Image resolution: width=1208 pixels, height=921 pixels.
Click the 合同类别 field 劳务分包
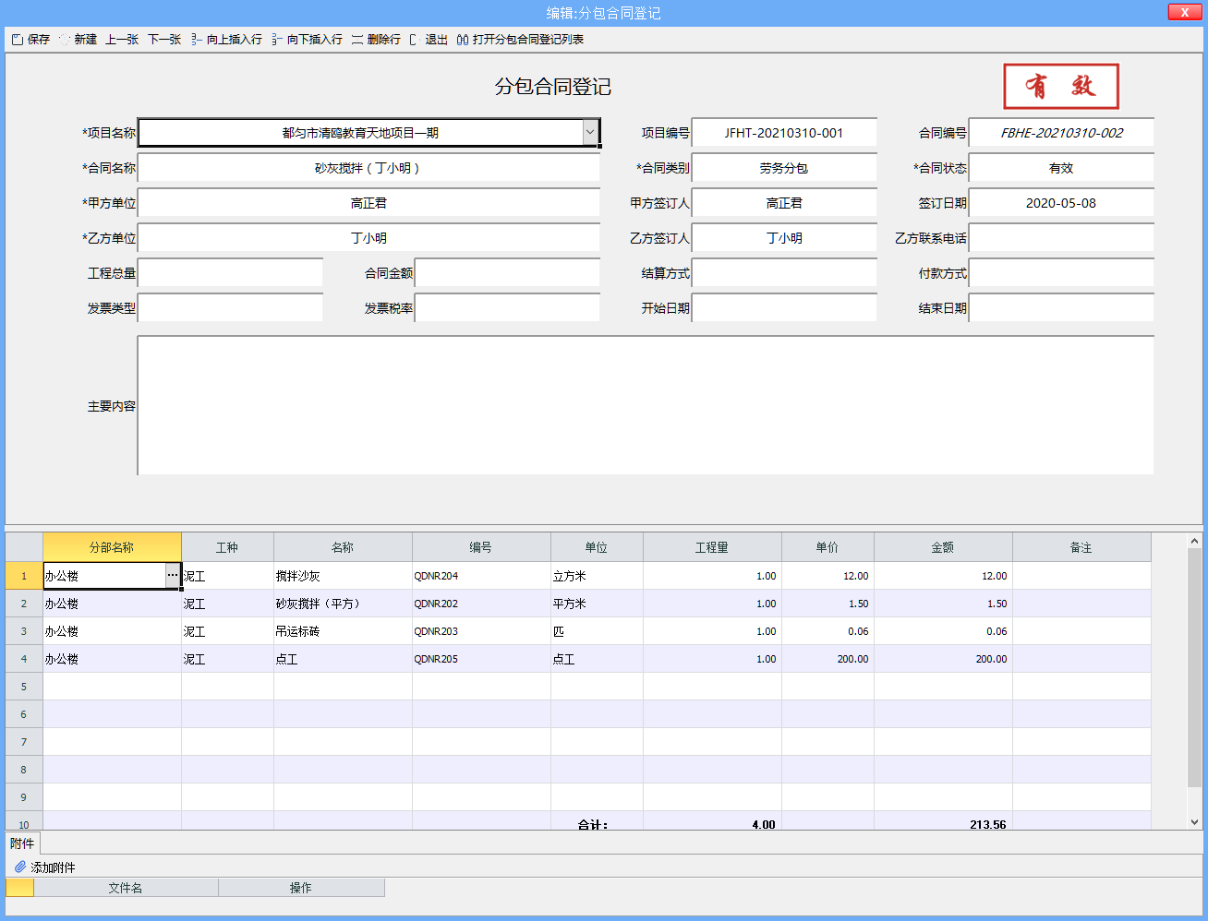pos(784,168)
